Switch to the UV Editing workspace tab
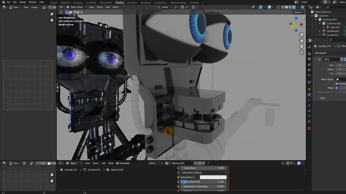This screenshot has width=346, height=194. [x=91, y=3]
